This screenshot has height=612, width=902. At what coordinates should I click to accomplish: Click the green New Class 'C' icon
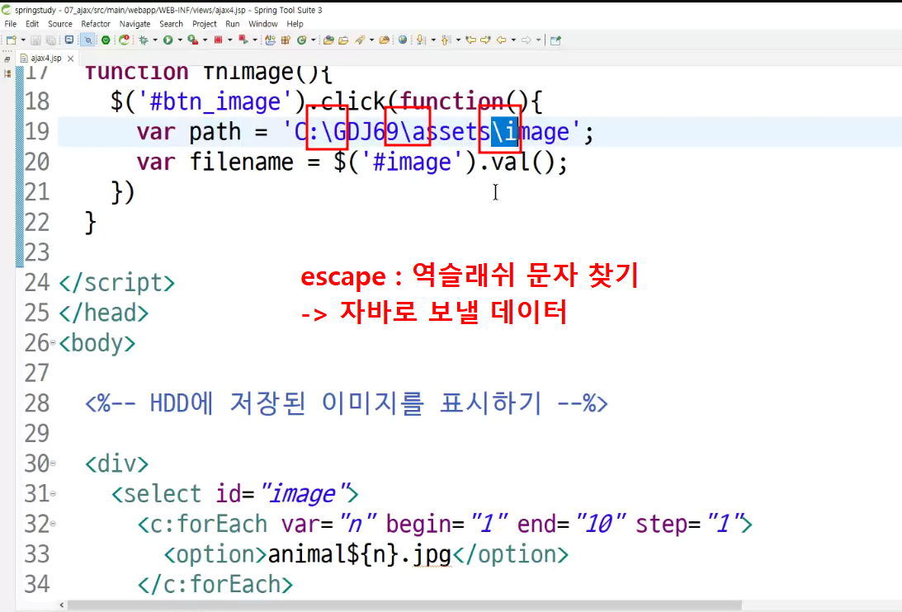point(301,40)
